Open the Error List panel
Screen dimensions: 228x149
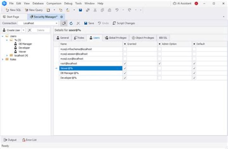click(29, 140)
